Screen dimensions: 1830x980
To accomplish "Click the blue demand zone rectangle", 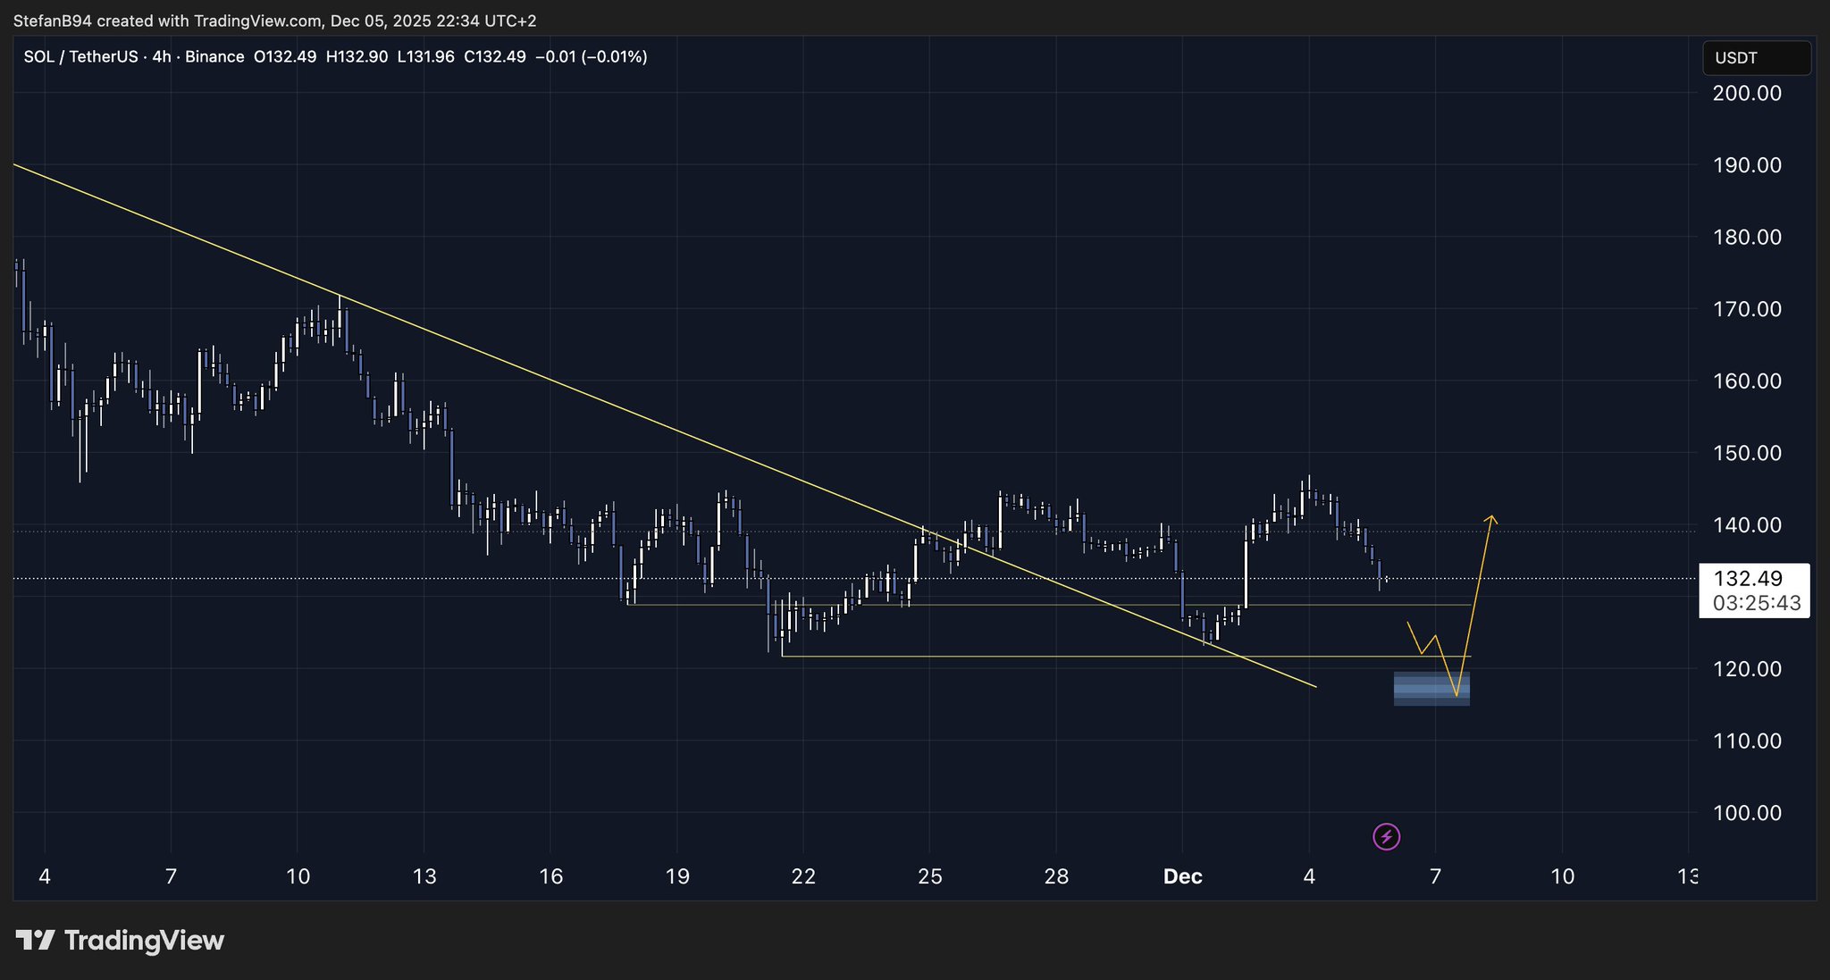I will click(x=1430, y=689).
